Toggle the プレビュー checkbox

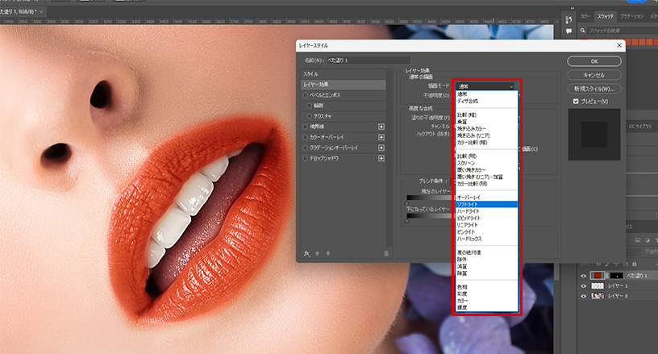(x=575, y=102)
